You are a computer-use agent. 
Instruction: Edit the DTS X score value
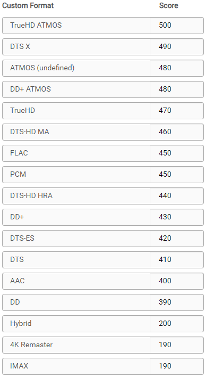[x=177, y=47]
